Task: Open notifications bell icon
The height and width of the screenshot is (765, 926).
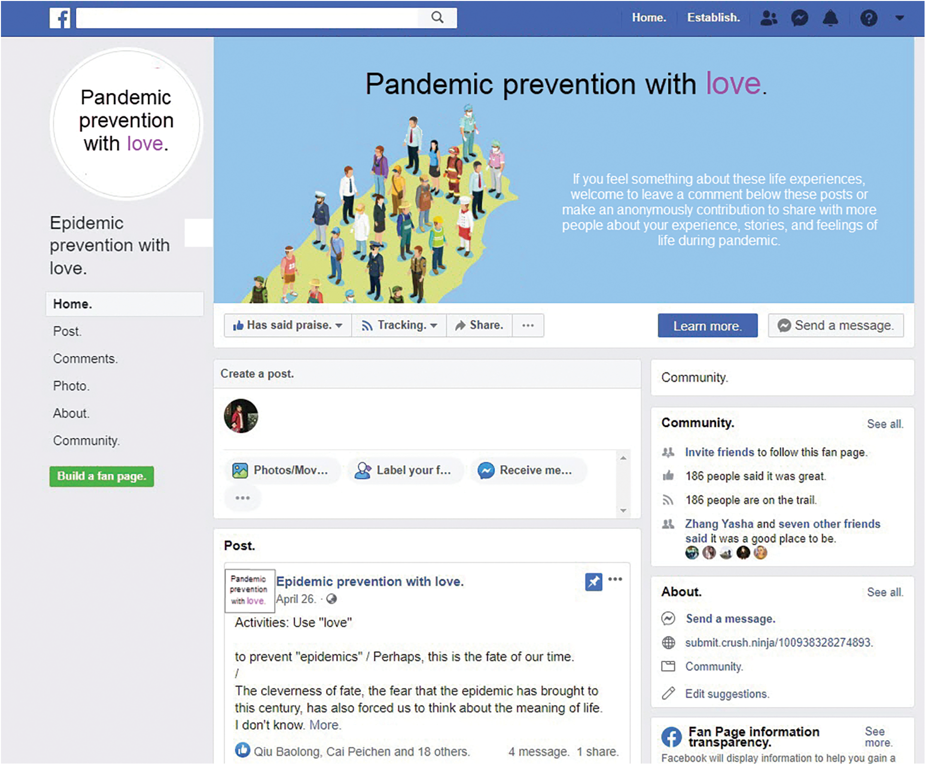Action: [830, 18]
